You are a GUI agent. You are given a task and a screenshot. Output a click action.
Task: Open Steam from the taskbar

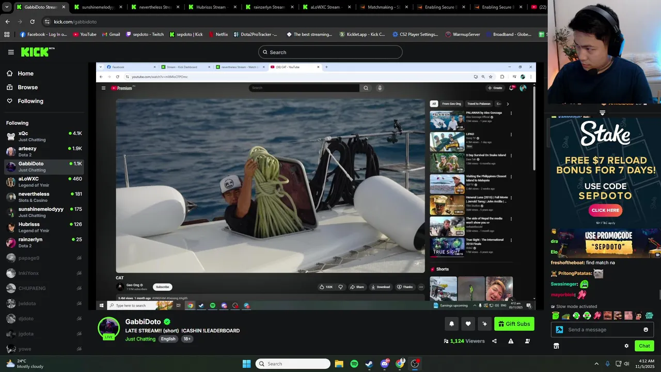point(369,364)
